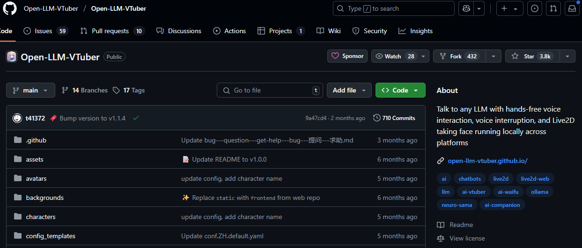Screen dimensions: 582x248
Task: Select the ai-vtuber topic tag
Action: 474,191
